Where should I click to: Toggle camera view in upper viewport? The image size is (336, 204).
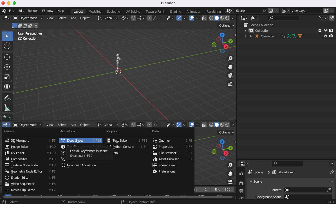click(230, 75)
